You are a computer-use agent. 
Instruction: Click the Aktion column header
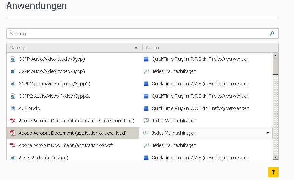pos(153,48)
